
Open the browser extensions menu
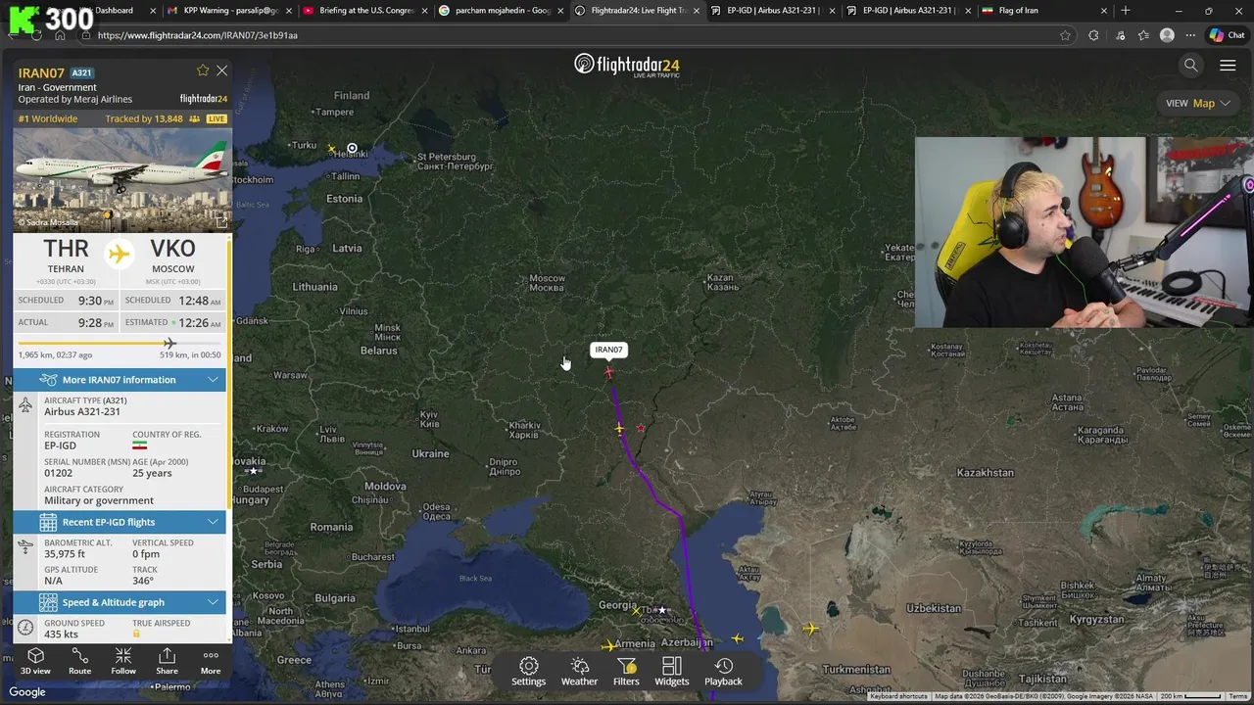[x=1093, y=35]
